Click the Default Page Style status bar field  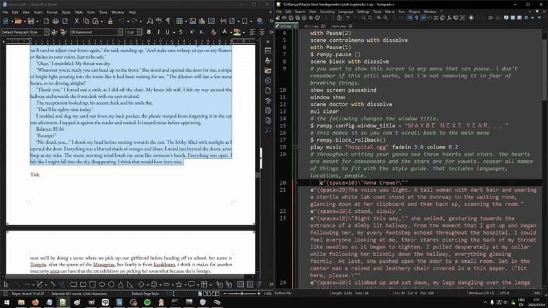(145, 294)
